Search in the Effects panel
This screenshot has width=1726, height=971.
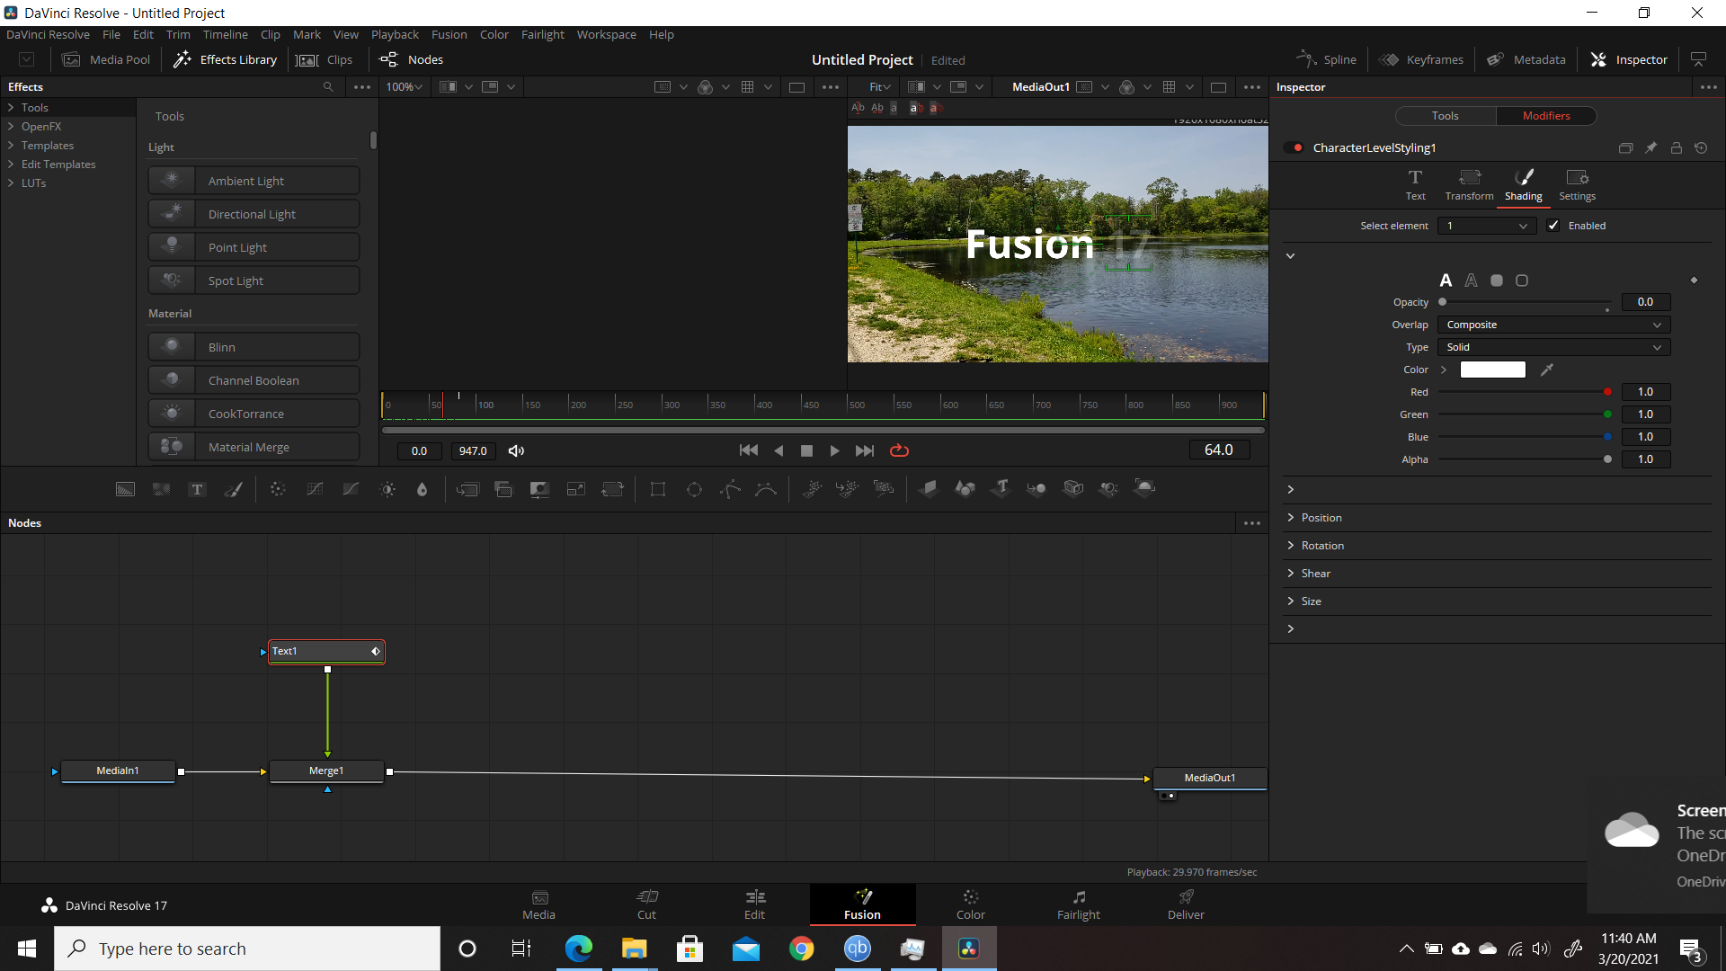point(328,87)
